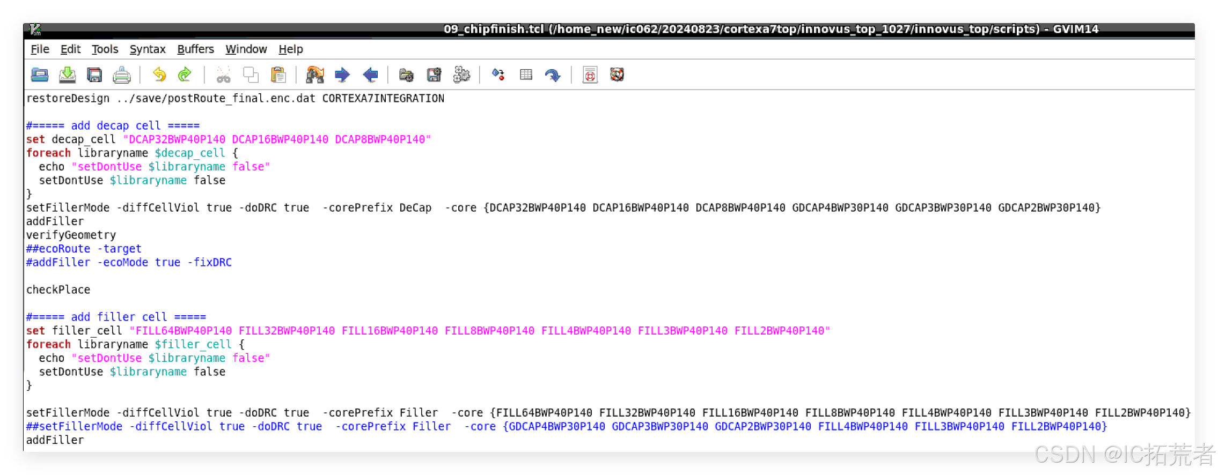Click the Vim logo in title bar
This screenshot has height=475, width=1218.
[35, 29]
